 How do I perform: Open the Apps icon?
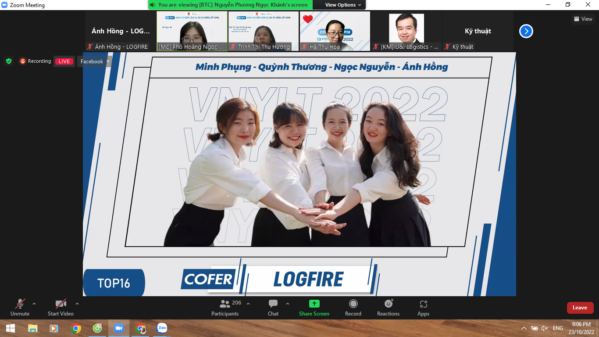(423, 304)
